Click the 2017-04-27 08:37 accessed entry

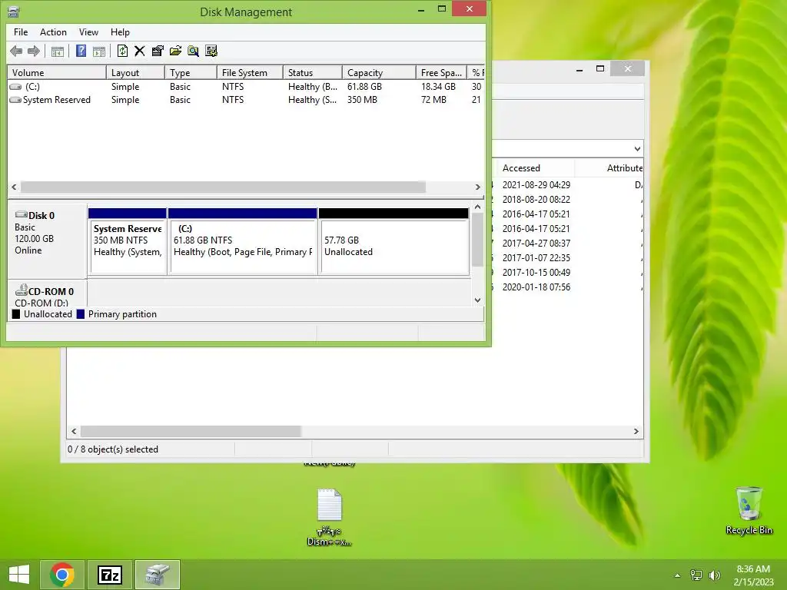(536, 244)
